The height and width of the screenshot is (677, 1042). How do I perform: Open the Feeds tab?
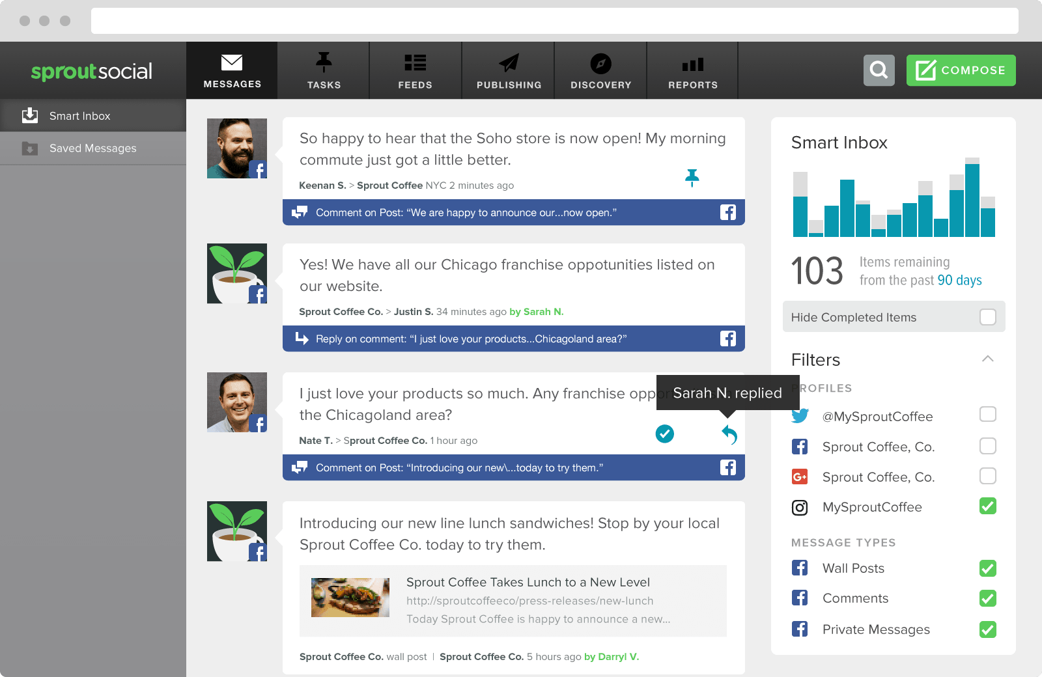pos(415,70)
